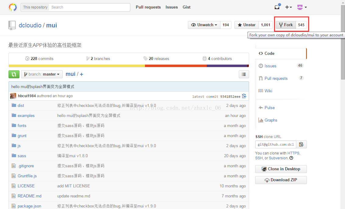Screen dimensions: 345x209
Task: Fork the dcloudio/mui repository
Action: [286, 25]
